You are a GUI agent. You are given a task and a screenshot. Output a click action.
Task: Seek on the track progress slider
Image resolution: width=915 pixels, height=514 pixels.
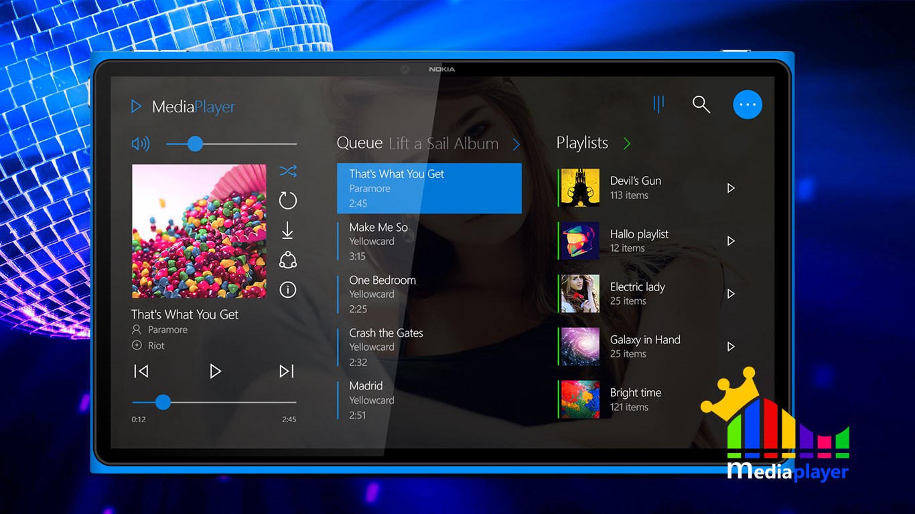click(214, 402)
